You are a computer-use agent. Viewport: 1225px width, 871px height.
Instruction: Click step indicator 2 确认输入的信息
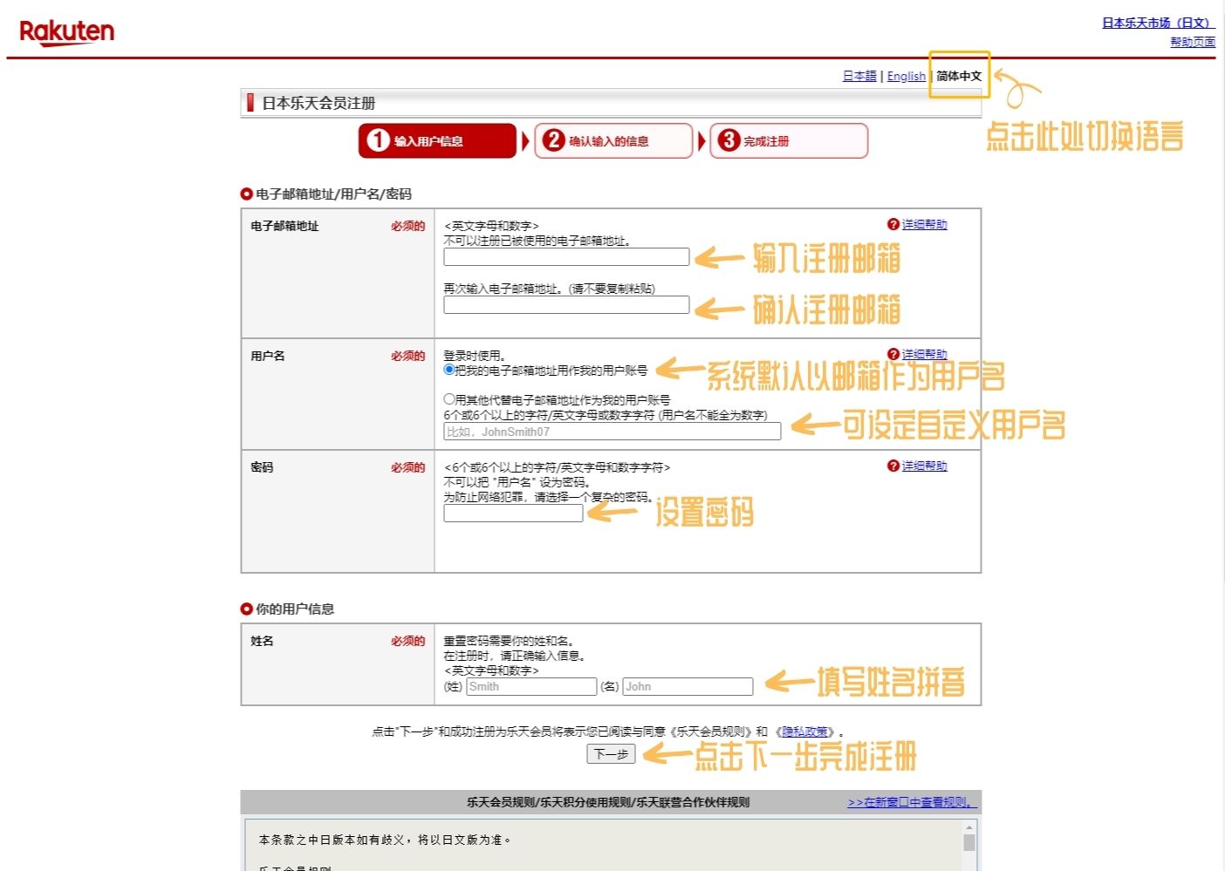(613, 140)
